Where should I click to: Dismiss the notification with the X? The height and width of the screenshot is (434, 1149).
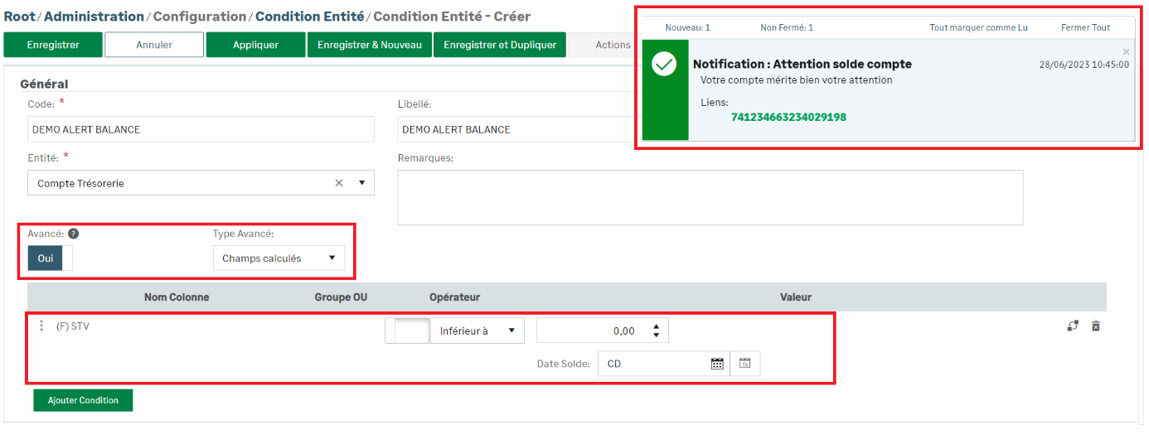pyautogui.click(x=1126, y=51)
